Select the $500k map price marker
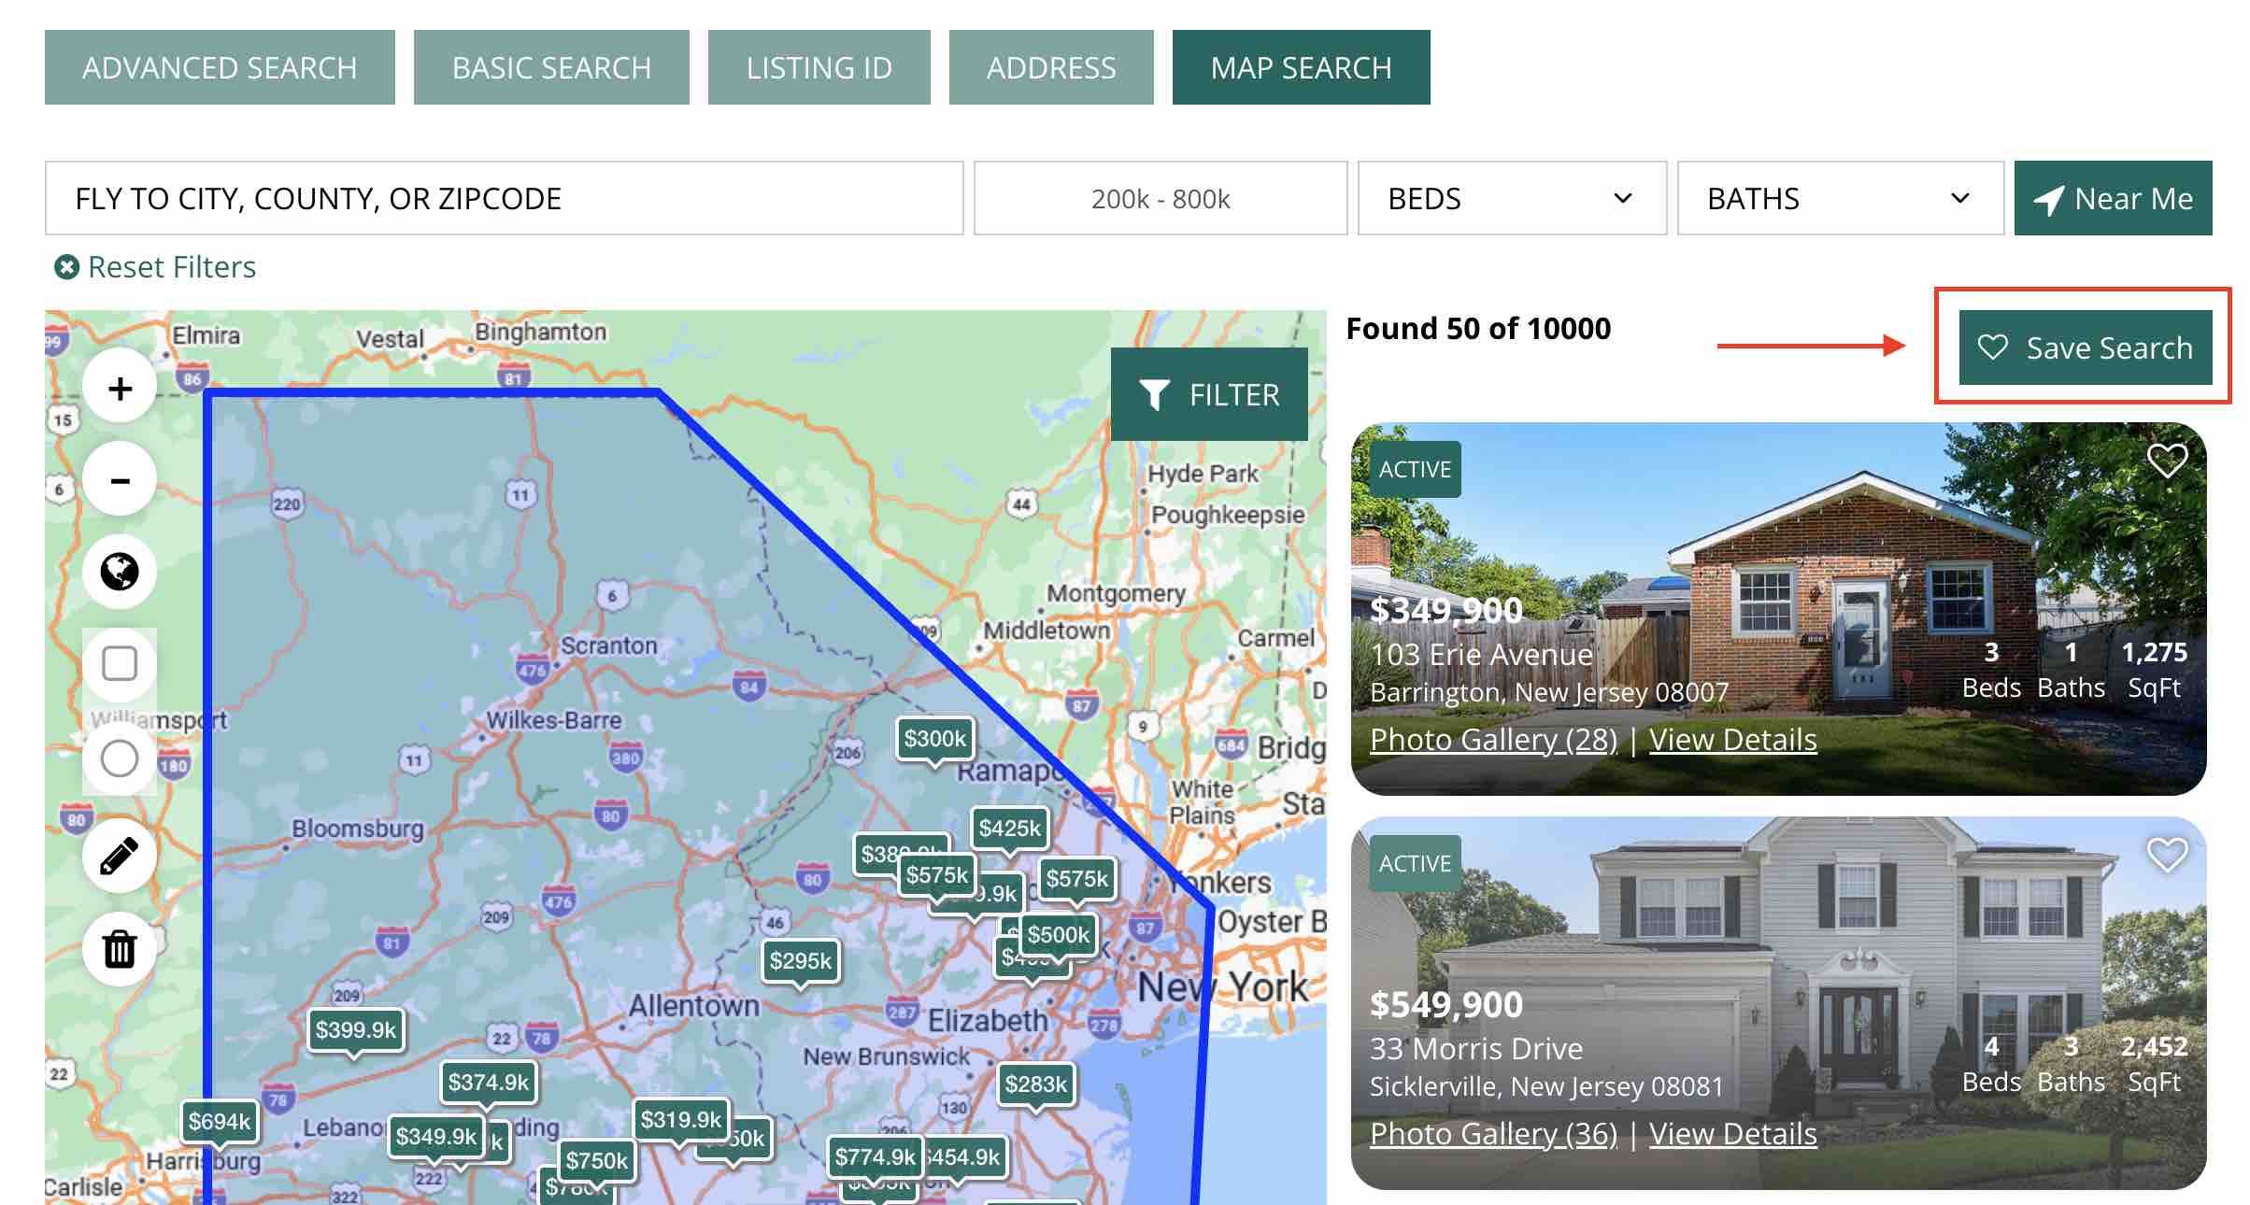 point(1059,935)
